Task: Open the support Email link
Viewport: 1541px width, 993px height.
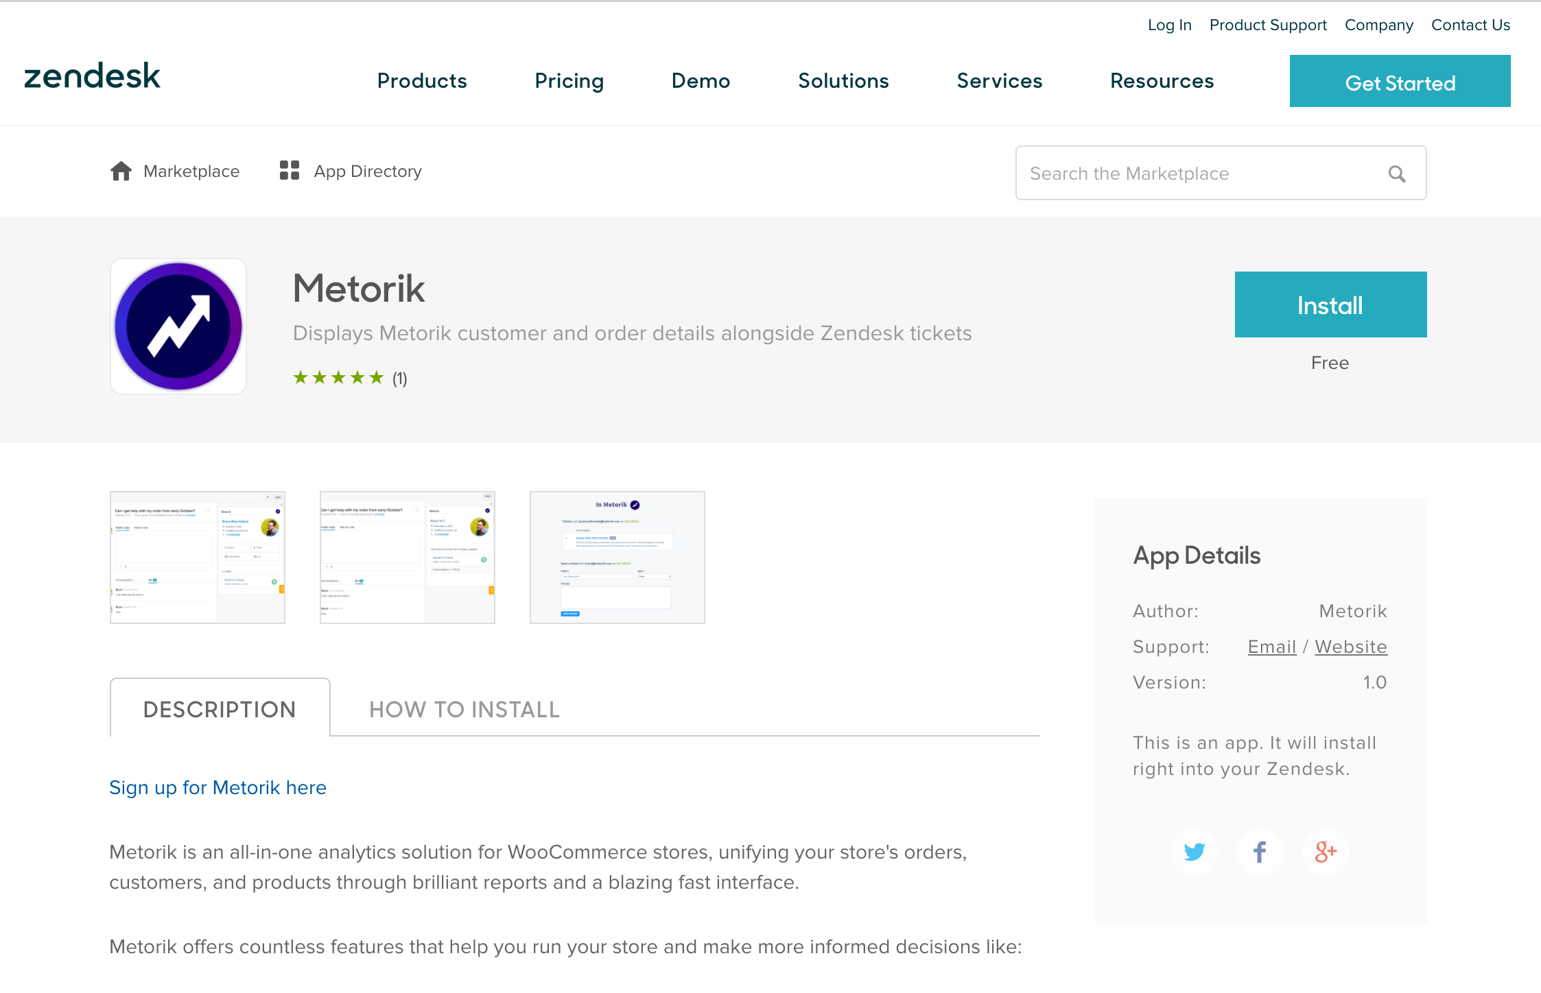Action: click(x=1271, y=647)
